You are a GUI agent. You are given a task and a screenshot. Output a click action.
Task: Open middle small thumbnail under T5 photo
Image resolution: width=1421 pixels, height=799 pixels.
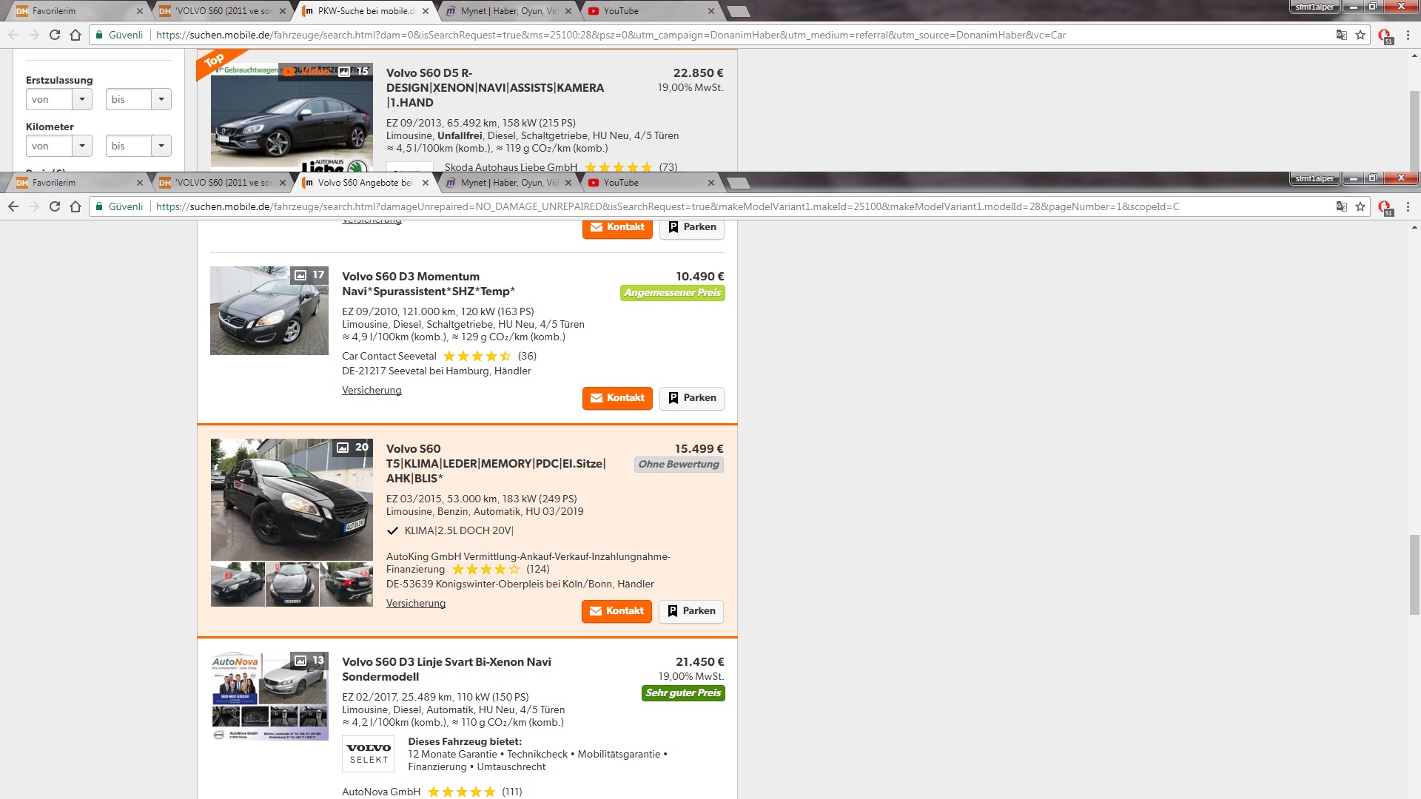292,584
